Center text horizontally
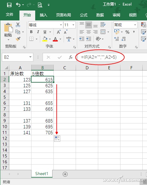 pyautogui.click(x=89, y=32)
